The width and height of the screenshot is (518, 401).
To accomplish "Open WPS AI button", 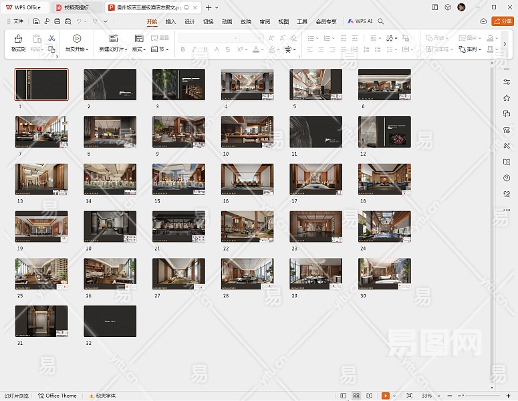I will point(360,21).
